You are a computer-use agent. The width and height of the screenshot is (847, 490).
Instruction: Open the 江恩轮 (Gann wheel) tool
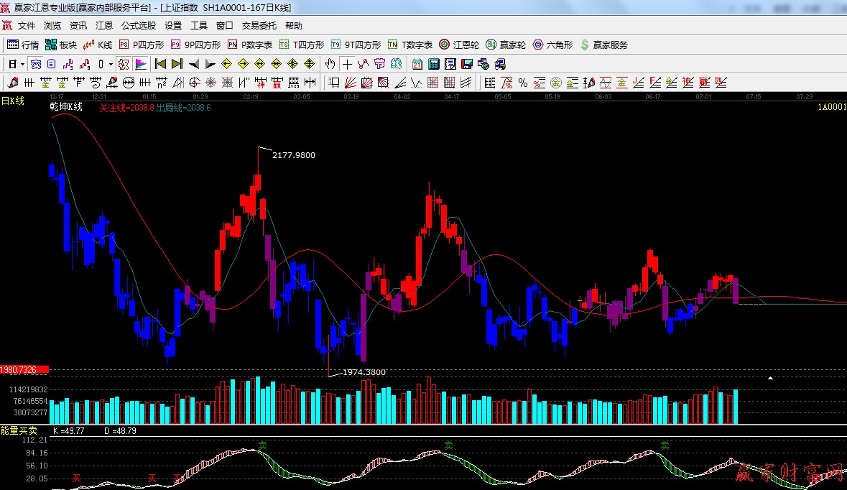[x=459, y=45]
